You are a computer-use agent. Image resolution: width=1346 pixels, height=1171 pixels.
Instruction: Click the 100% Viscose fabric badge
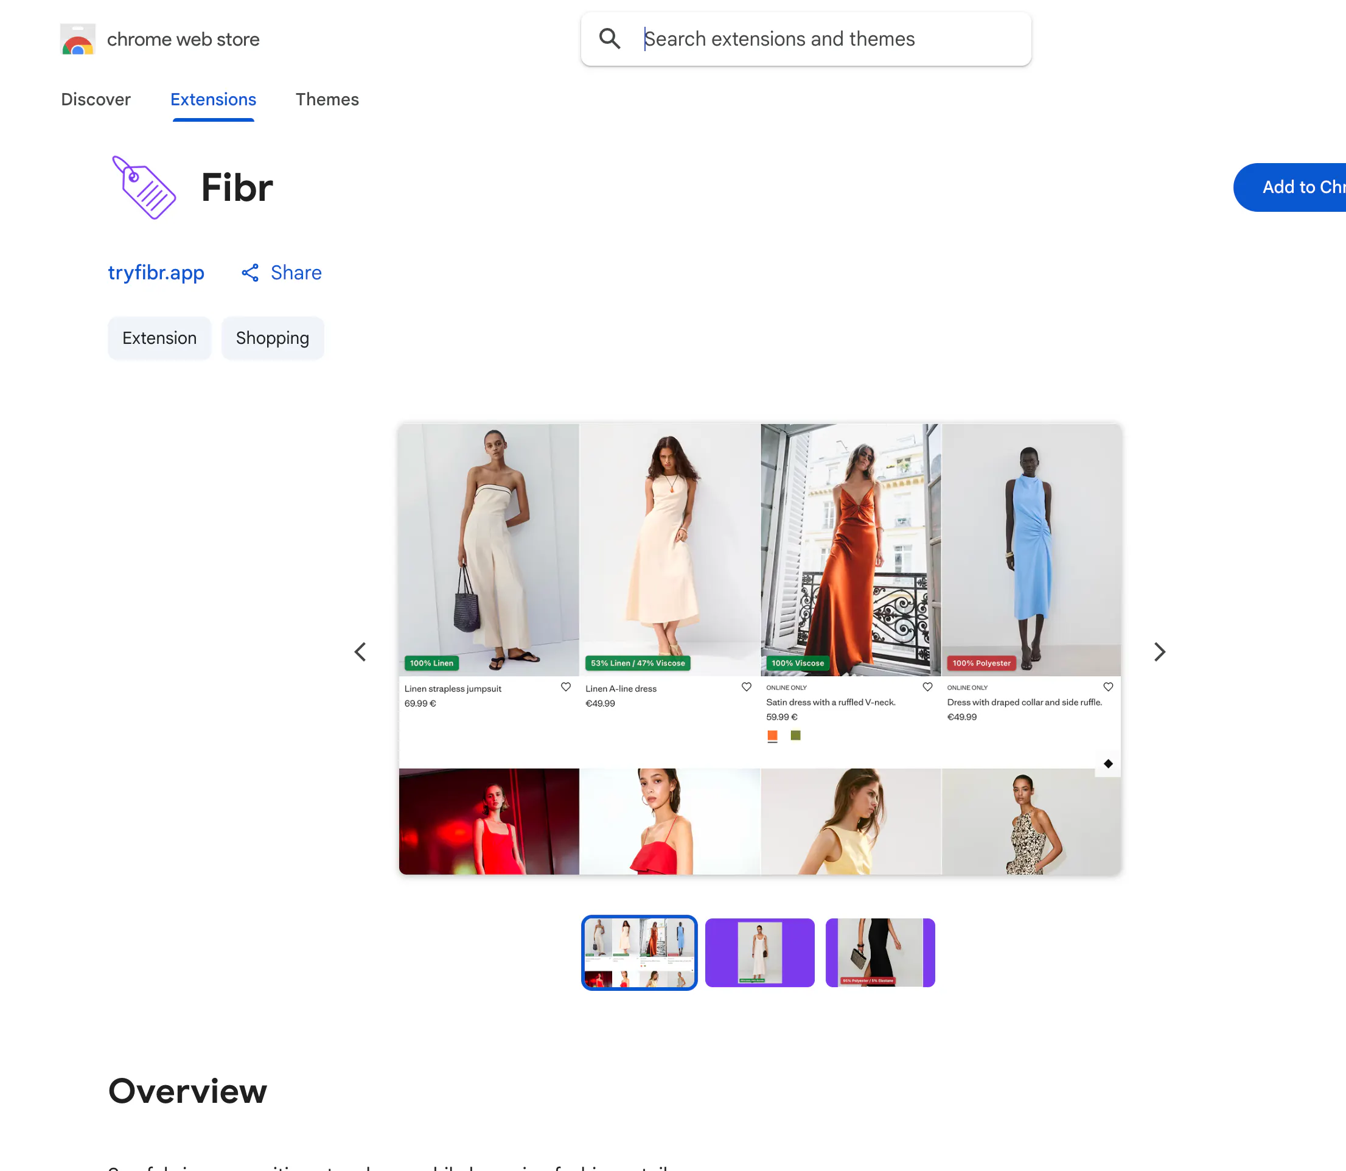tap(798, 663)
